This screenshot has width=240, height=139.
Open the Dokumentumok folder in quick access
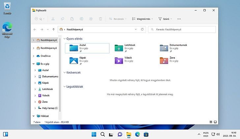(164, 48)
